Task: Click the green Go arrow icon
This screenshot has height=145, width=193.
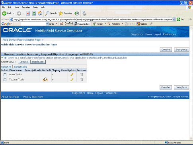Action: point(179,20)
